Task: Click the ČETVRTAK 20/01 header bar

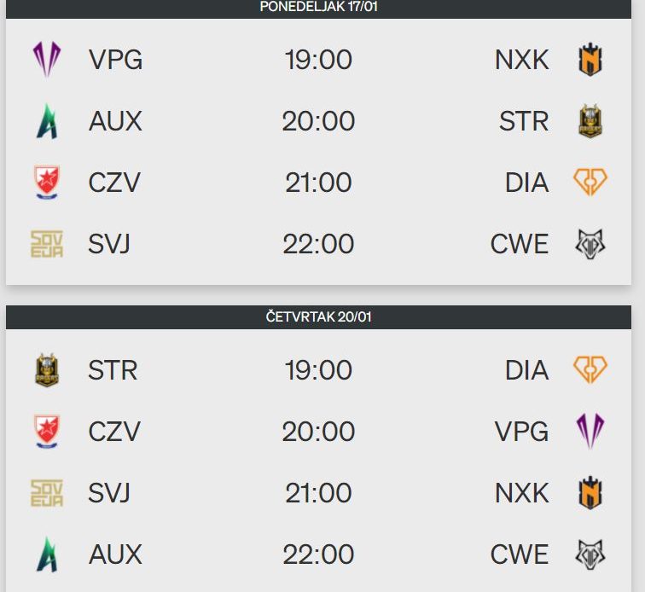Action: (318, 317)
